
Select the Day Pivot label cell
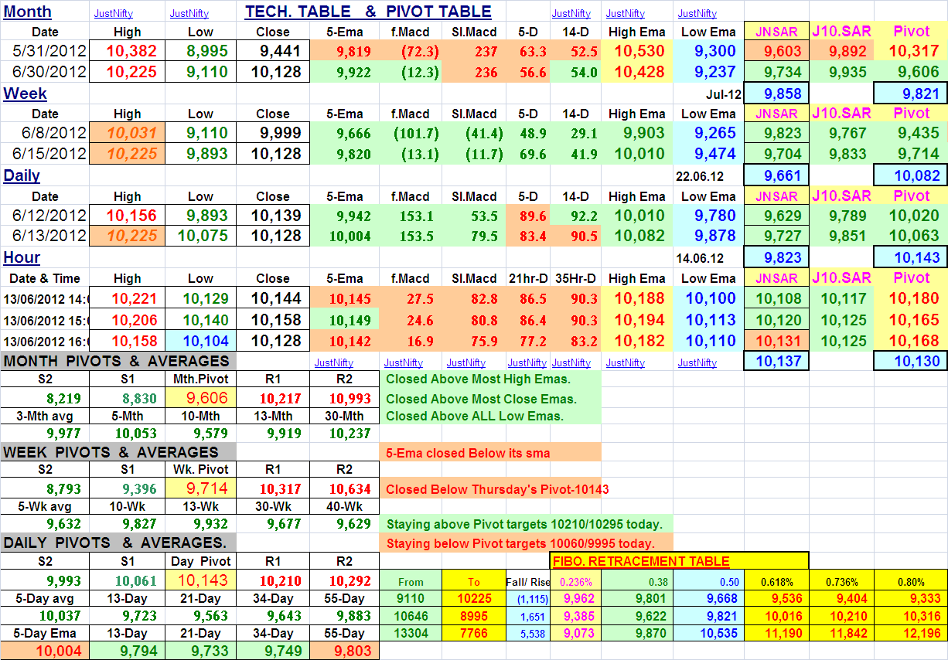point(200,561)
